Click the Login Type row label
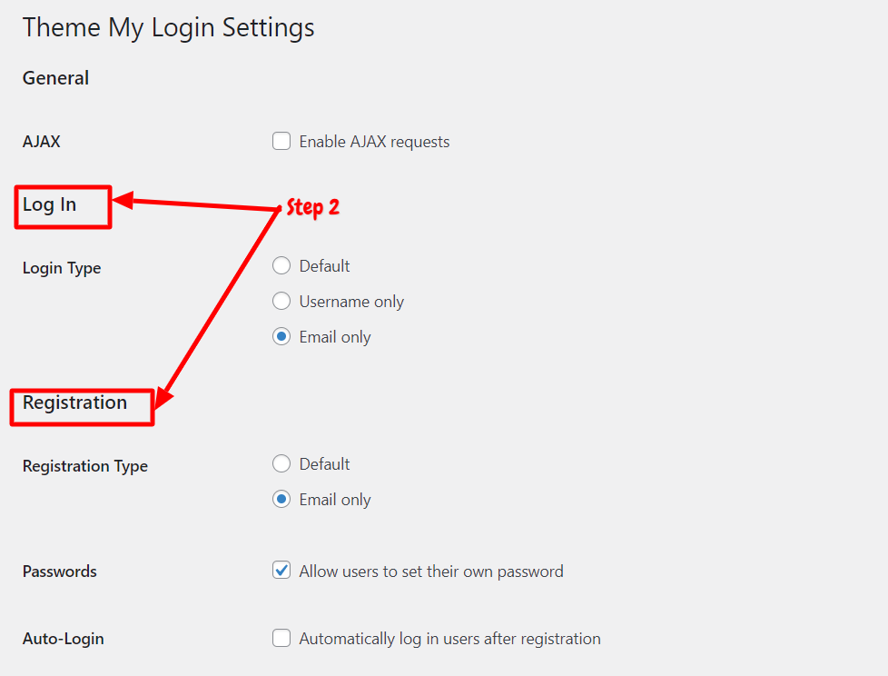 pyautogui.click(x=62, y=268)
